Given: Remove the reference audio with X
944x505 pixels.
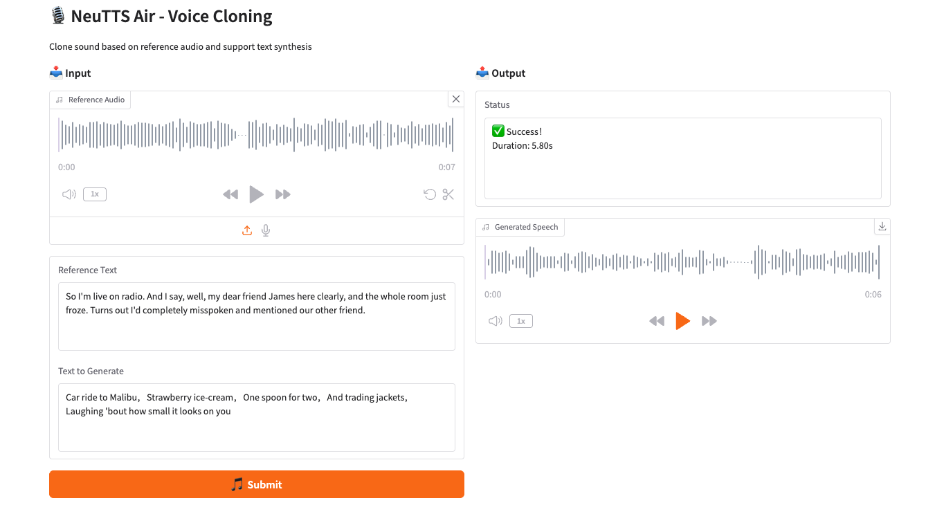Looking at the screenshot, I should (x=456, y=99).
